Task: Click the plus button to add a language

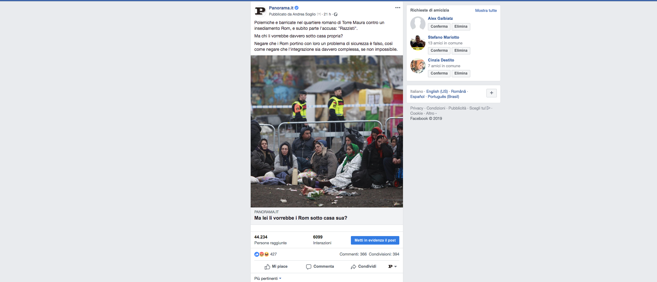Action: tap(491, 93)
